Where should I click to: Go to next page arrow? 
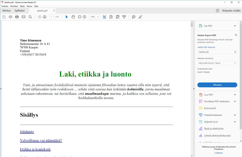click(45, 17)
